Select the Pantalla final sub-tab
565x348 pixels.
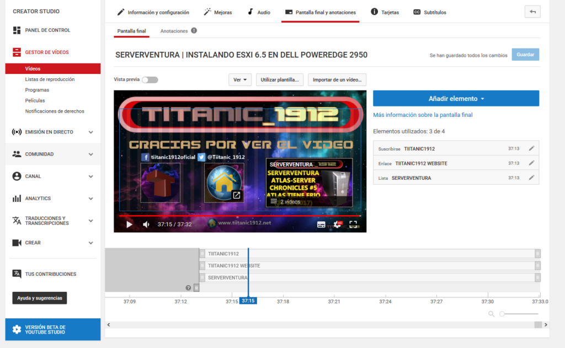[131, 31]
